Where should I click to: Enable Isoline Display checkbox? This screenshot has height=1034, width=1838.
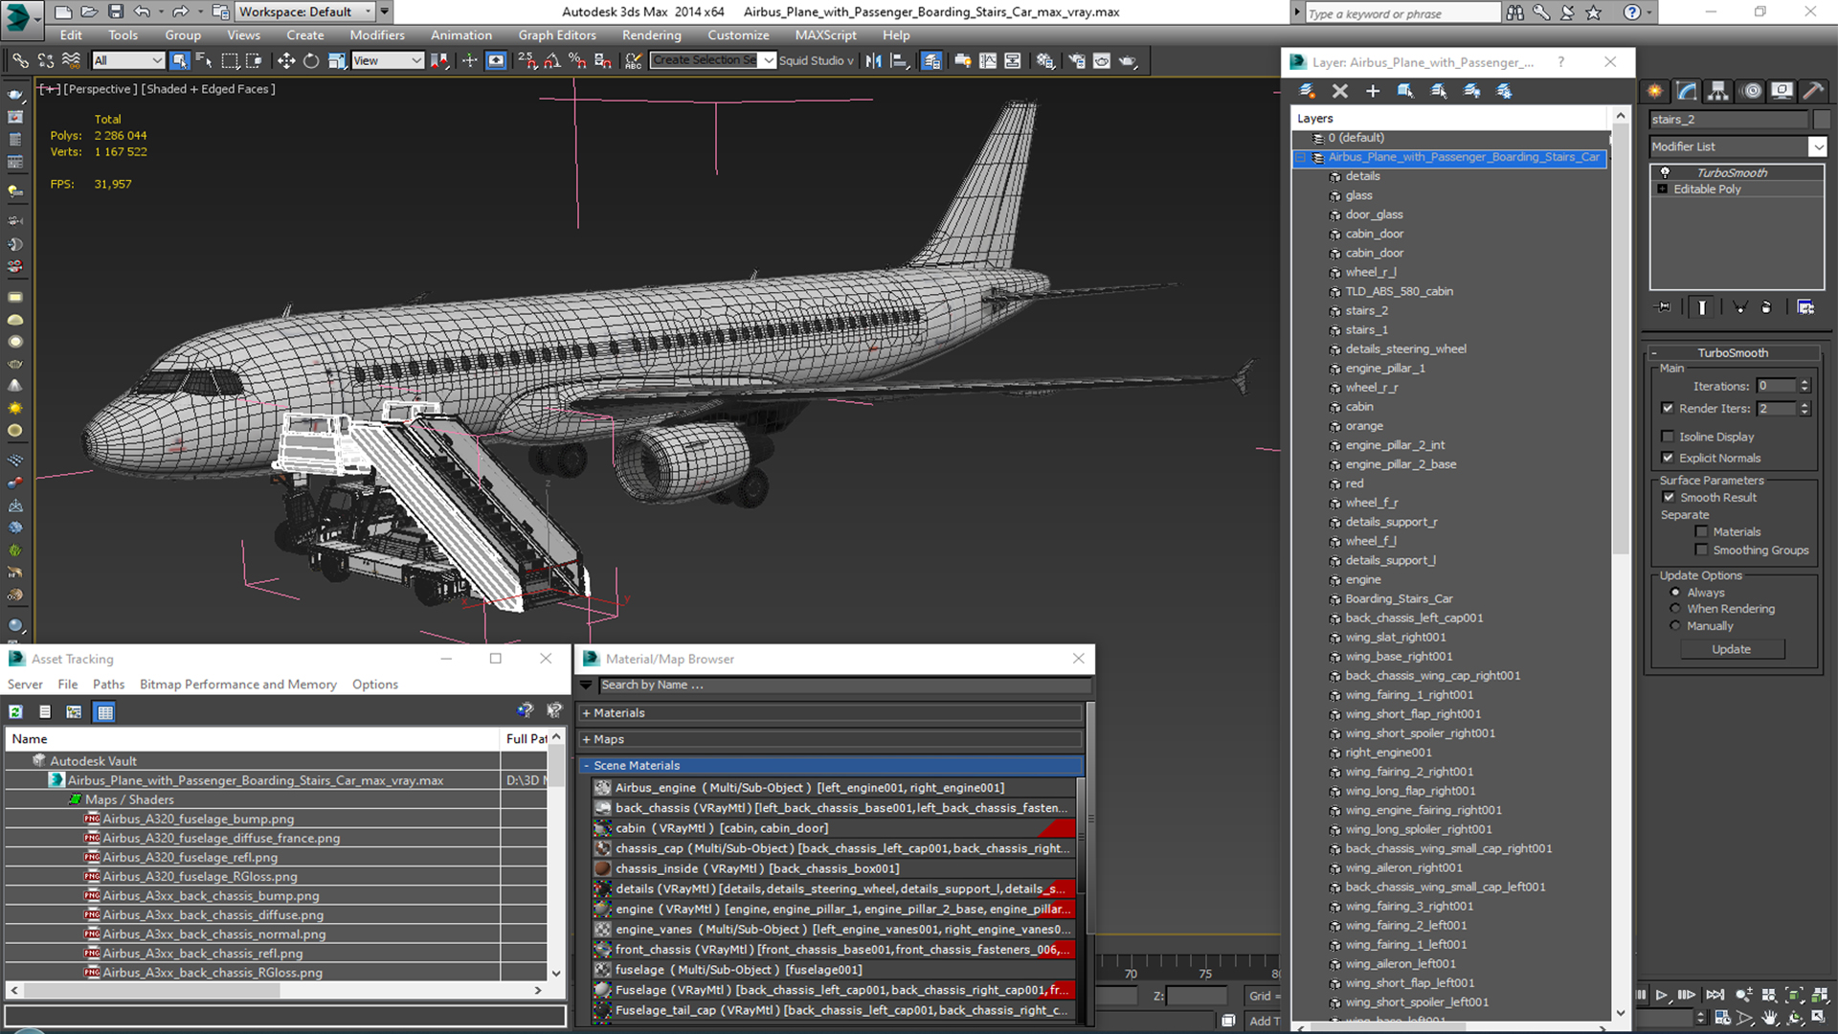pos(1668,437)
